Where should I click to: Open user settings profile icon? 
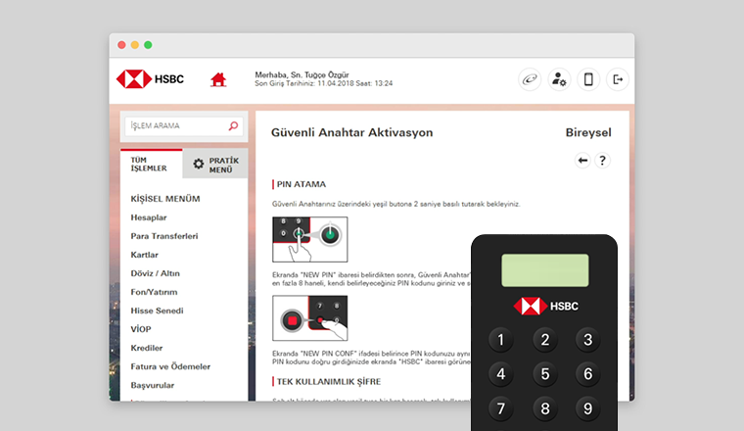tap(559, 79)
